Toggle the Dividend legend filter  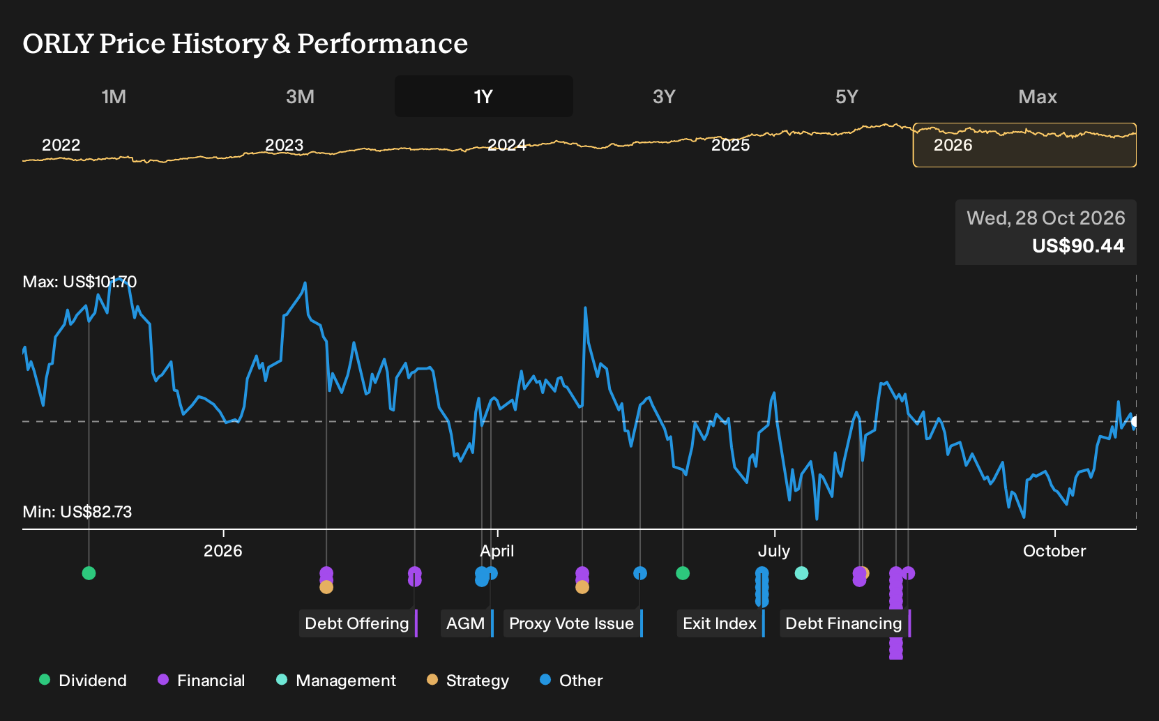(x=83, y=681)
